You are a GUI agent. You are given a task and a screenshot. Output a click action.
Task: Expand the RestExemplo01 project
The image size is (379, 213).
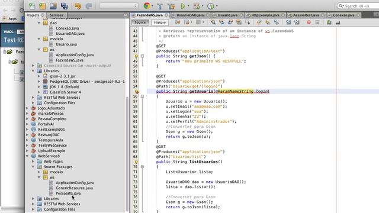(27, 130)
